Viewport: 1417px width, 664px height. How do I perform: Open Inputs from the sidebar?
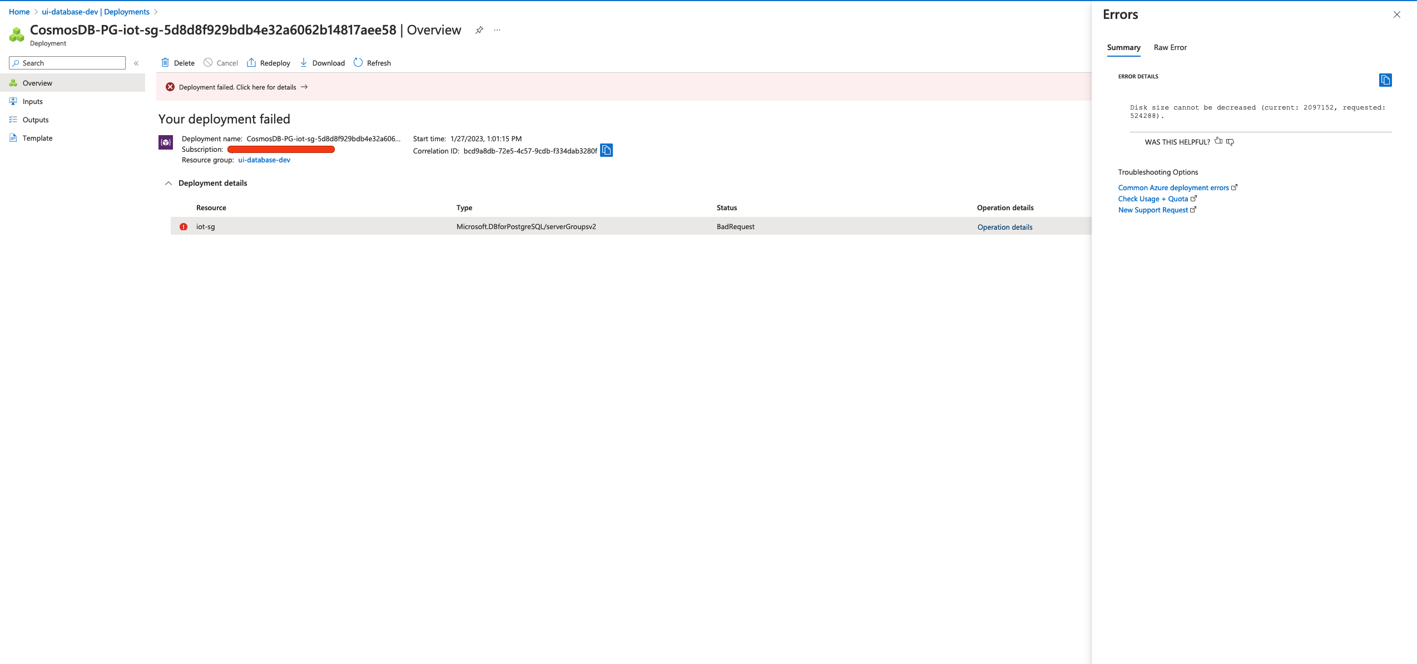click(32, 101)
